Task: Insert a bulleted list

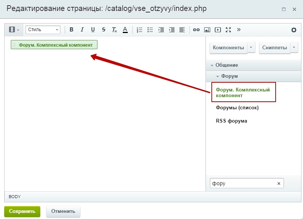Action: pyautogui.click(x=150, y=30)
